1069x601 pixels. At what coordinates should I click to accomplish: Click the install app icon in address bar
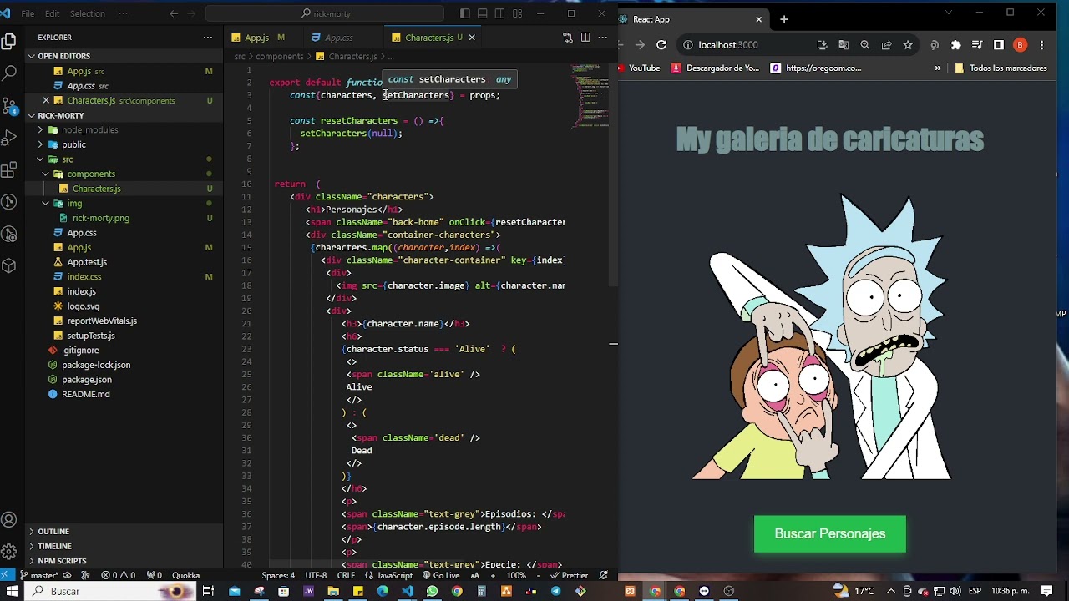click(x=823, y=45)
